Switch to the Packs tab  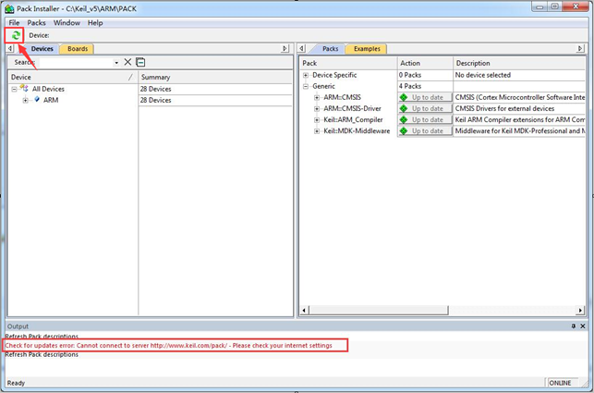point(330,49)
